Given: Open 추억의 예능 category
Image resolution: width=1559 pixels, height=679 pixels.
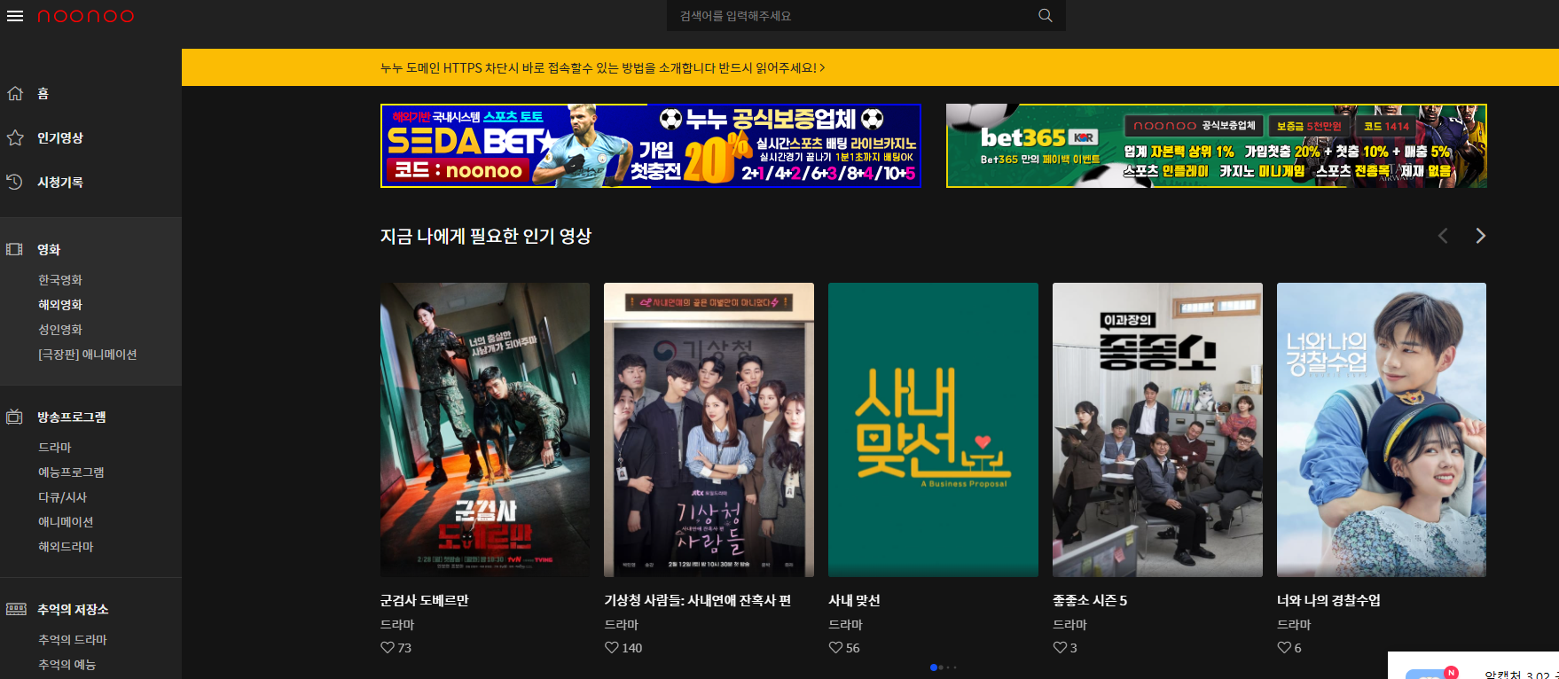Looking at the screenshot, I should pos(67,664).
